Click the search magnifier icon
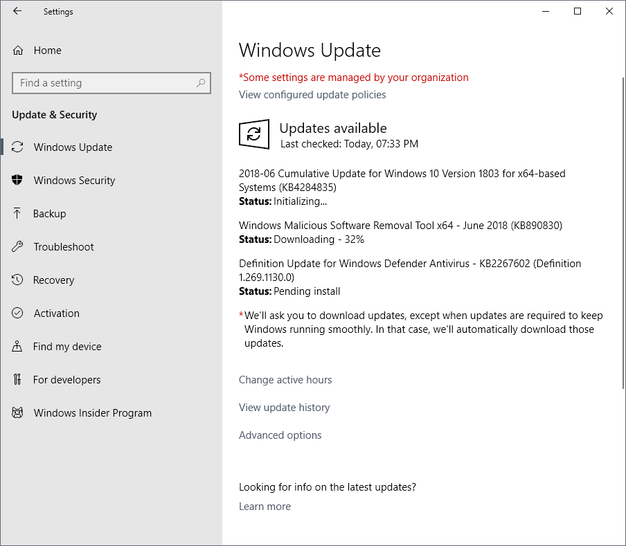Screen dimensions: 626x546 point(201,83)
